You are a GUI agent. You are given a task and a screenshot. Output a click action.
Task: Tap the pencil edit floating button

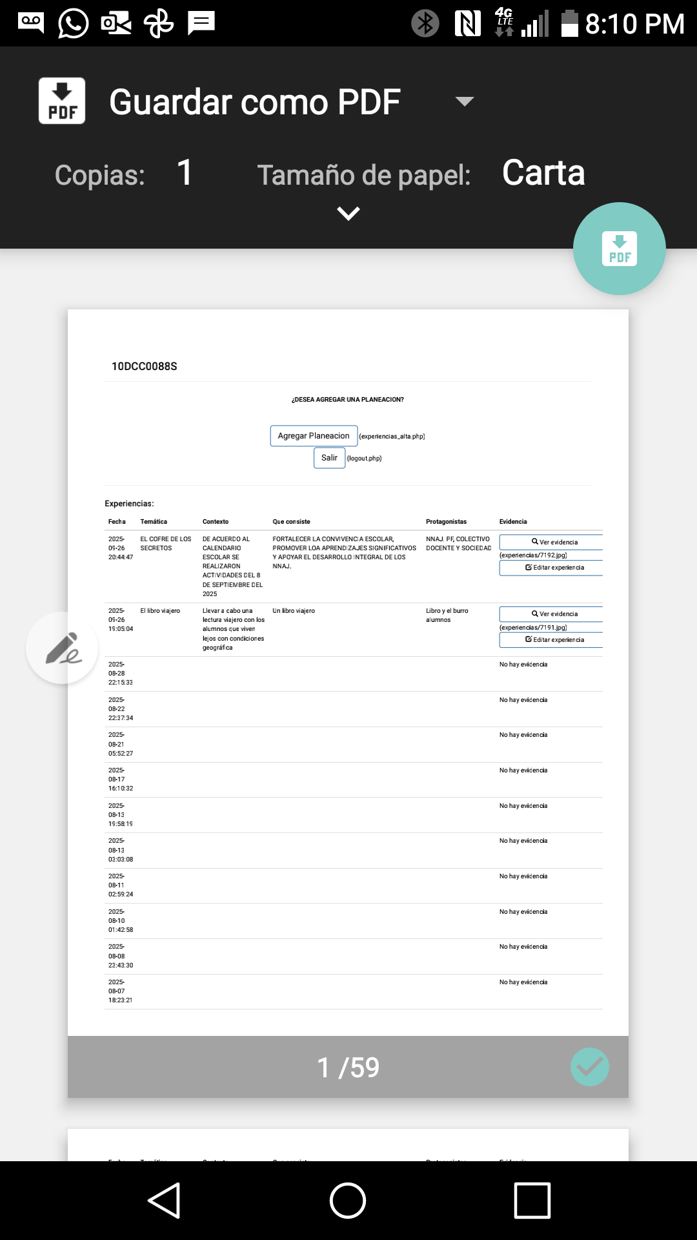[62, 648]
